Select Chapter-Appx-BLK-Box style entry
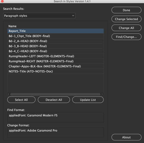Screen dimensions: 144x143 pyautogui.click(x=56, y=66)
